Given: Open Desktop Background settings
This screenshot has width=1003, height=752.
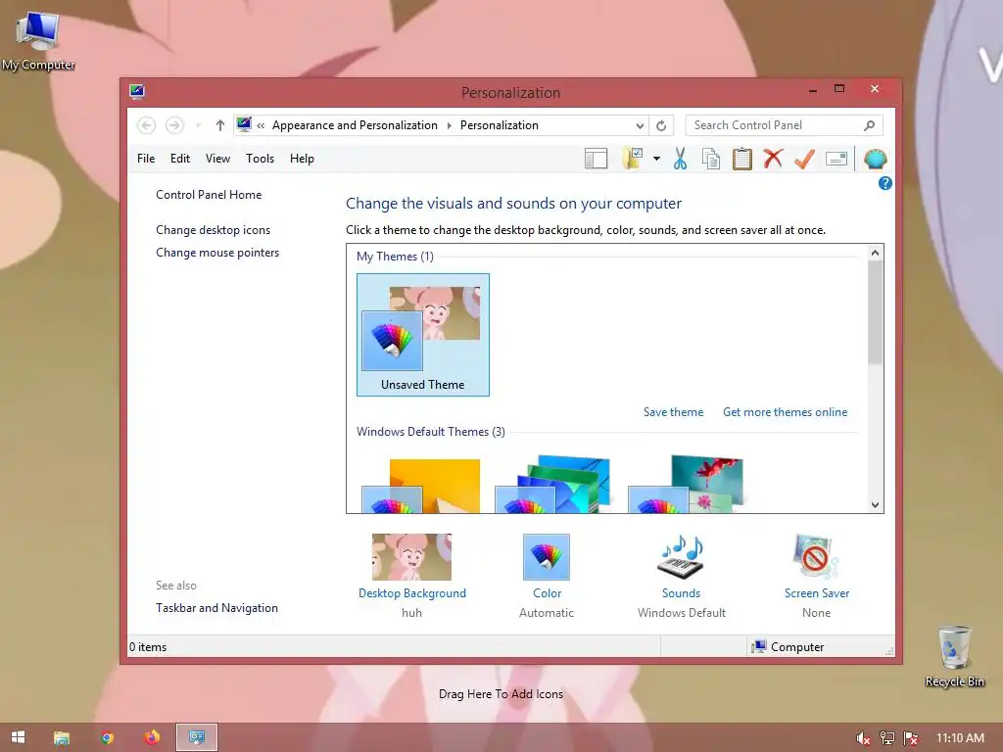Looking at the screenshot, I should 412,557.
